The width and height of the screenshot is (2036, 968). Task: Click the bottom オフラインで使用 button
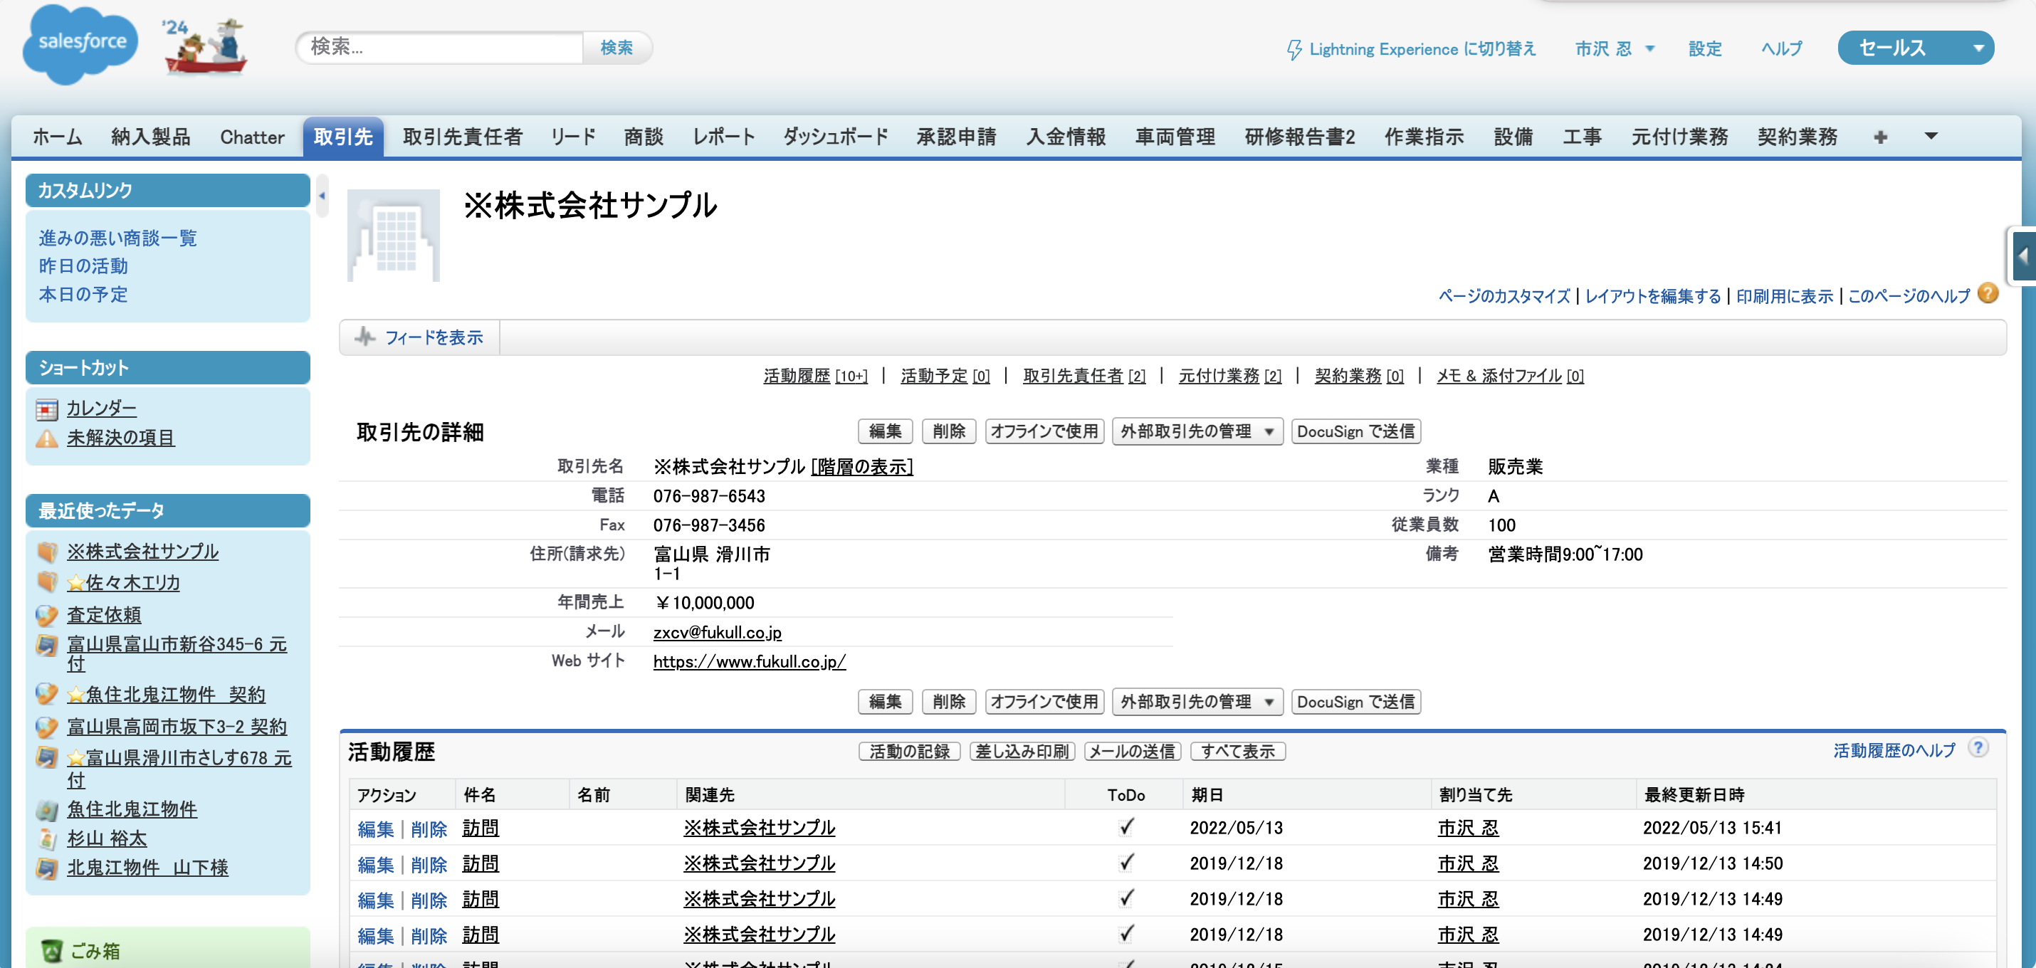(1044, 702)
